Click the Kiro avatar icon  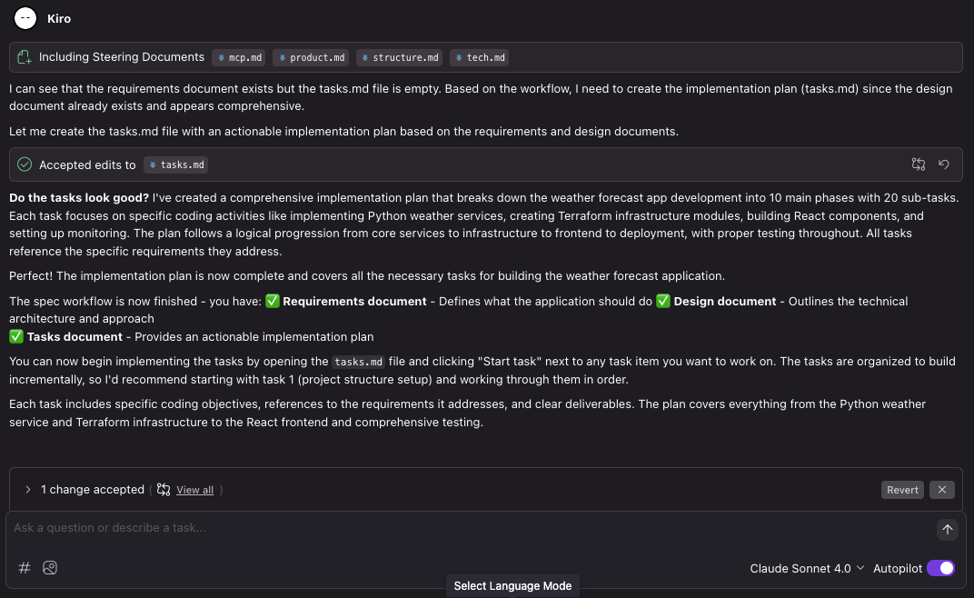(25, 17)
